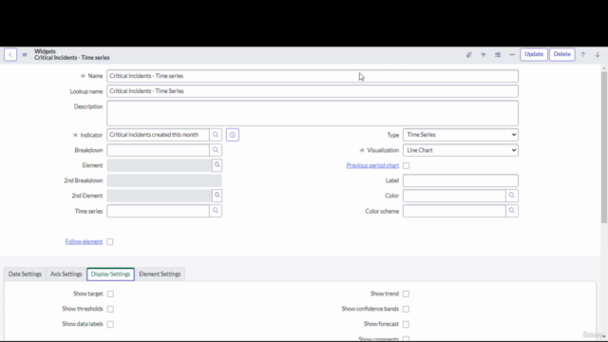This screenshot has height=342, width=608.
Task: Click the Update button
Action: pos(534,54)
